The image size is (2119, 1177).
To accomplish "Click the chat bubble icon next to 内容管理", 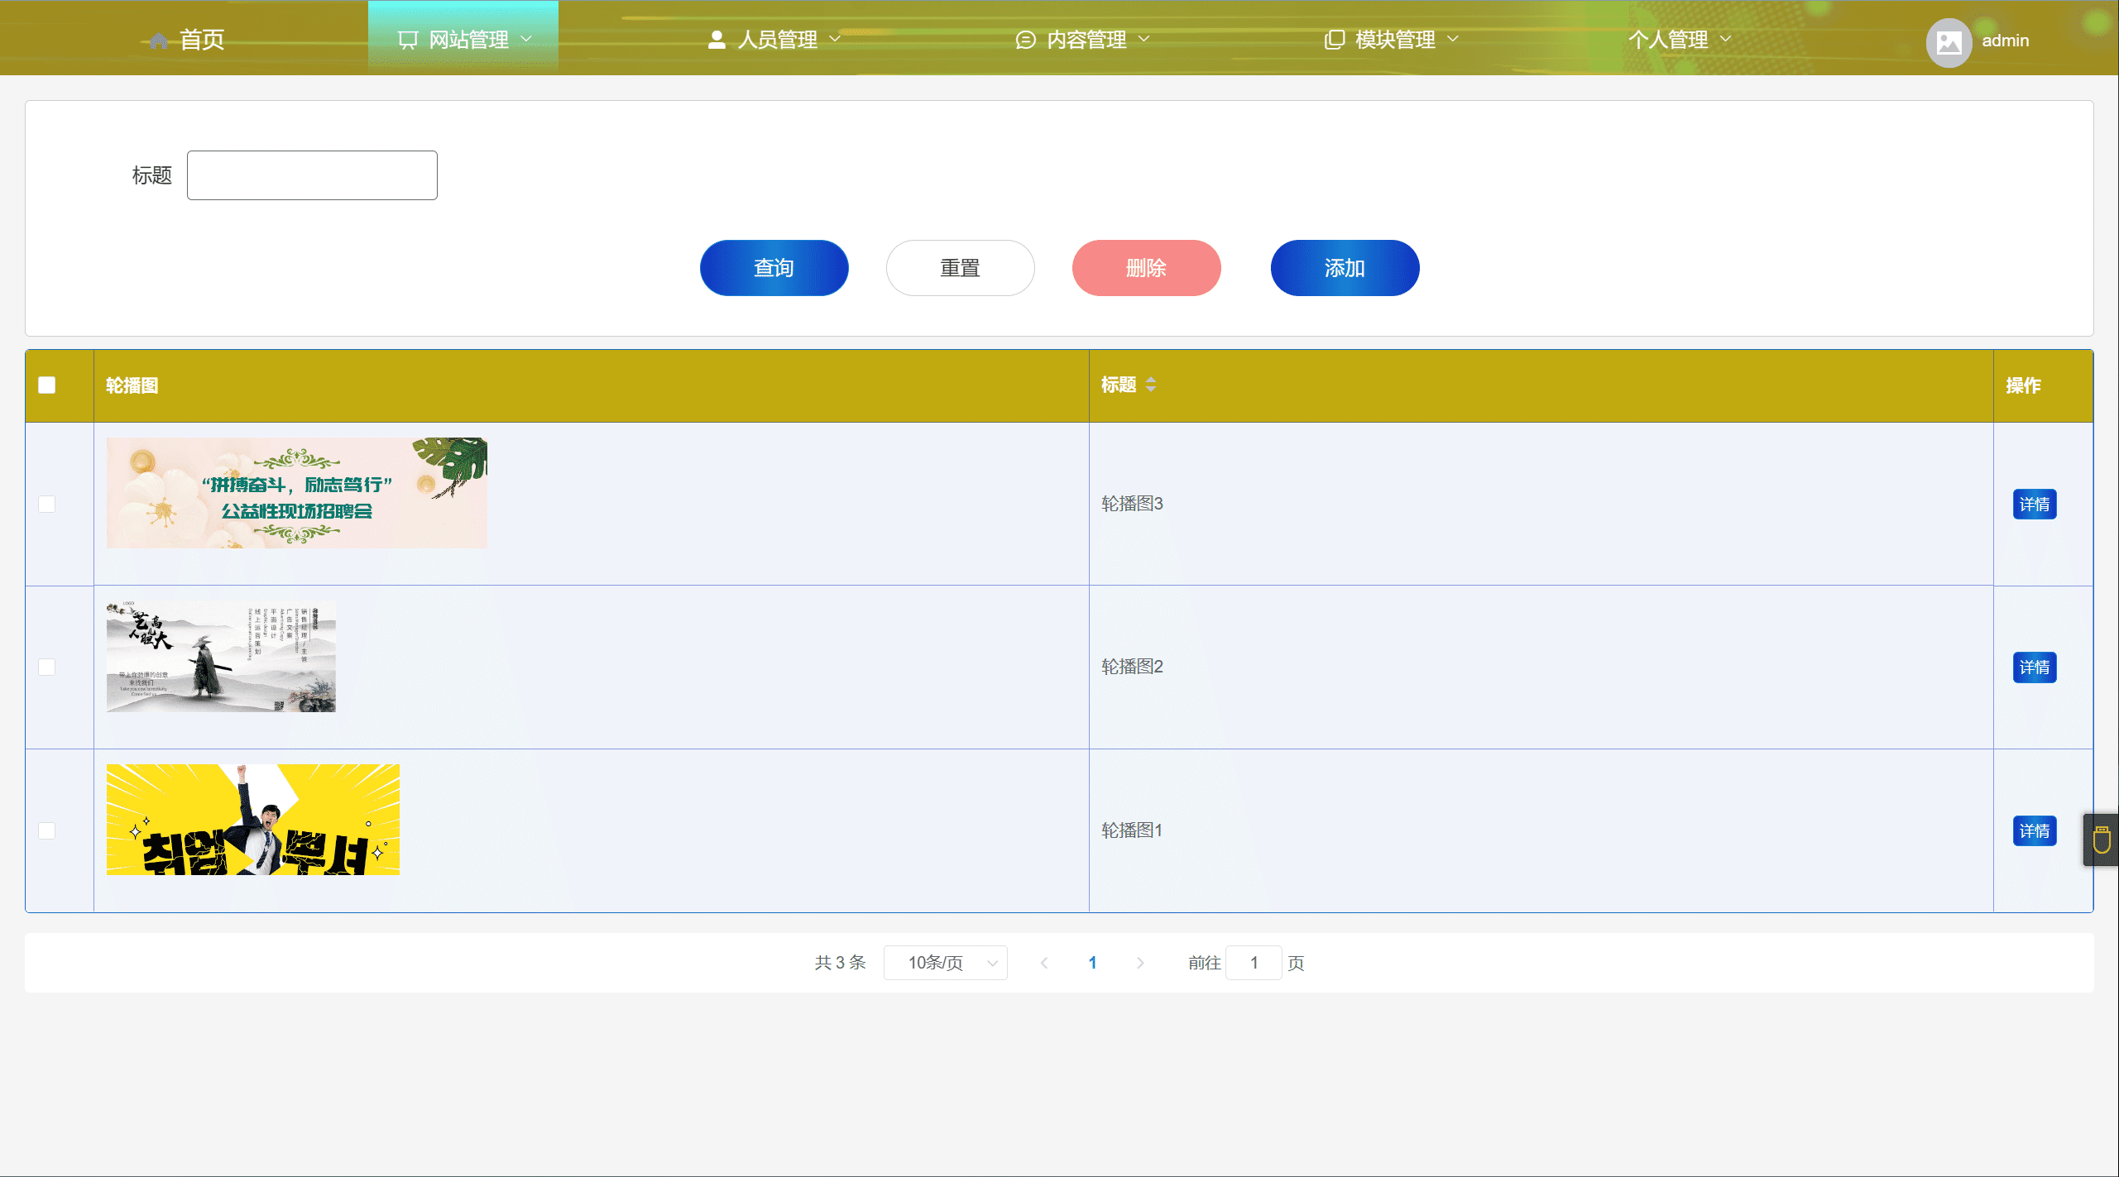I will 1025,40.
